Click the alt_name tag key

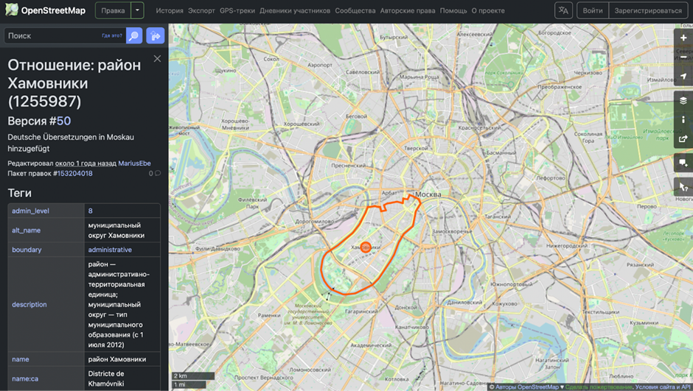26,230
